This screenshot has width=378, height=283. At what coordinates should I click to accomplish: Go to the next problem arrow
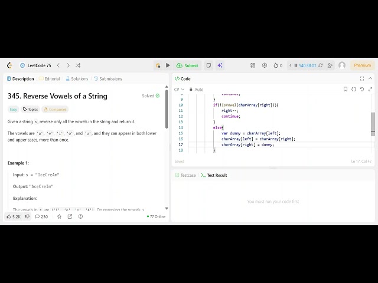click(69, 65)
